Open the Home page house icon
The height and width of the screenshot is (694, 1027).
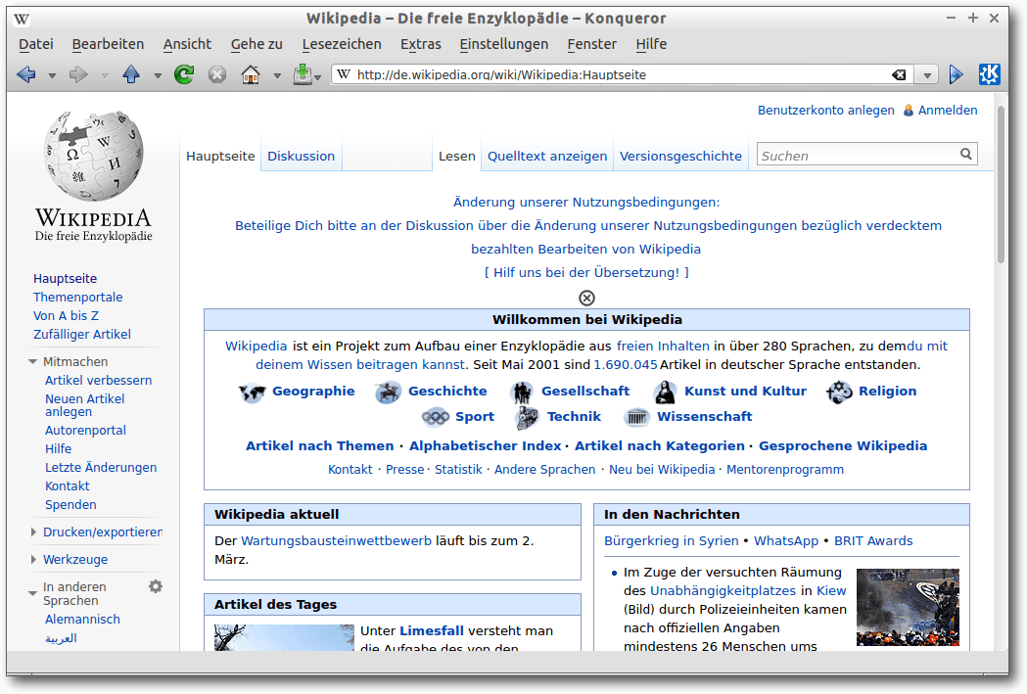tap(251, 74)
